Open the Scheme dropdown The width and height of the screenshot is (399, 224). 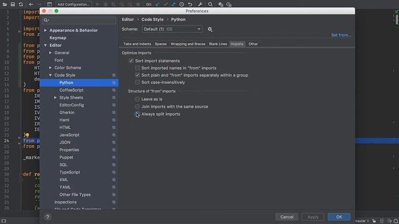172,29
